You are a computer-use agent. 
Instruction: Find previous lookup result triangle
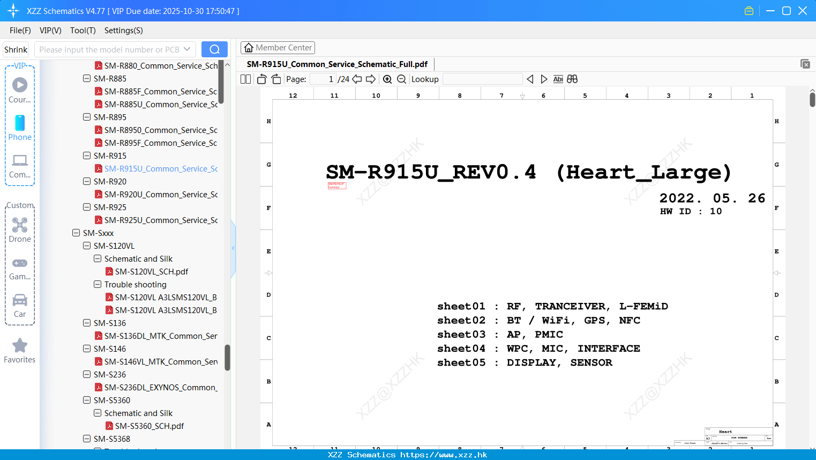pyautogui.click(x=530, y=79)
